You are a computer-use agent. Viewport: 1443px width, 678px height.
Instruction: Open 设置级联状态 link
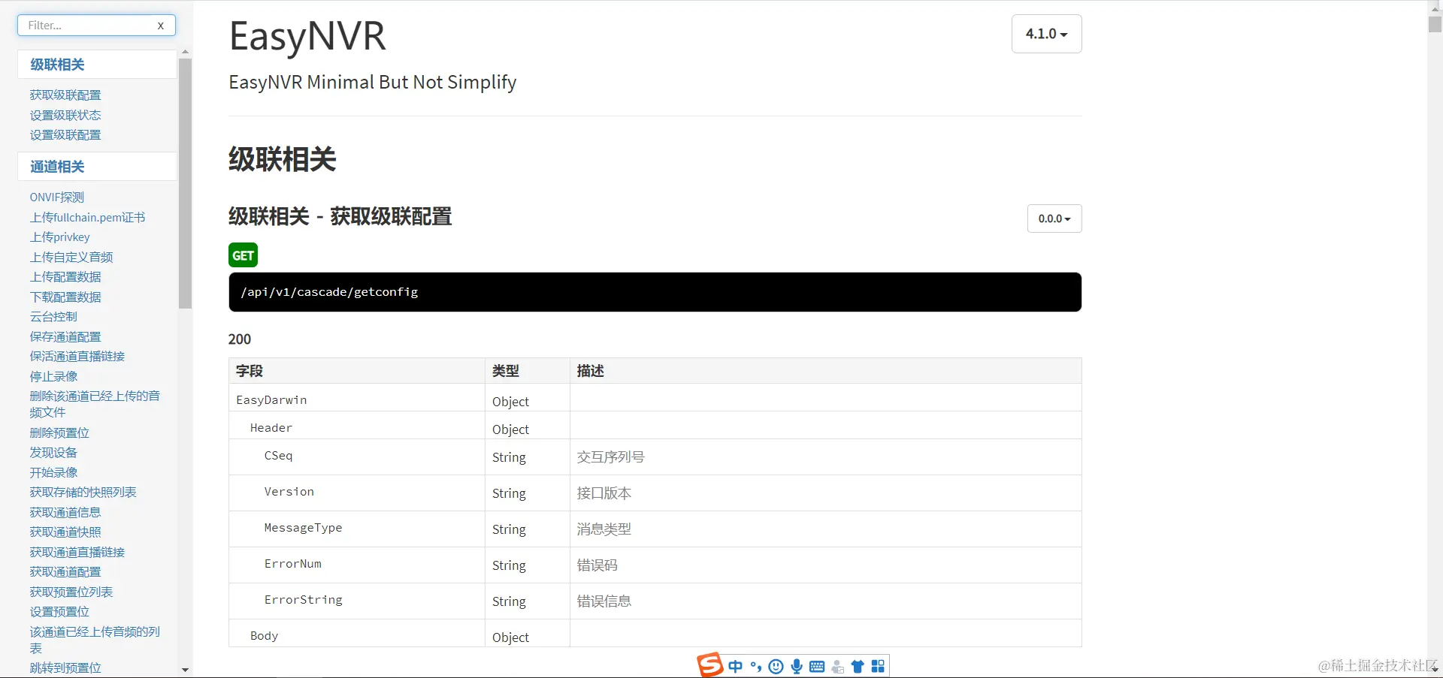(x=65, y=115)
